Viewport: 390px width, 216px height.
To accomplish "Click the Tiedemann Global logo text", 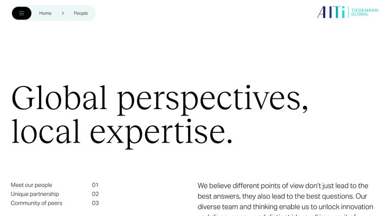I will click(364, 12).
